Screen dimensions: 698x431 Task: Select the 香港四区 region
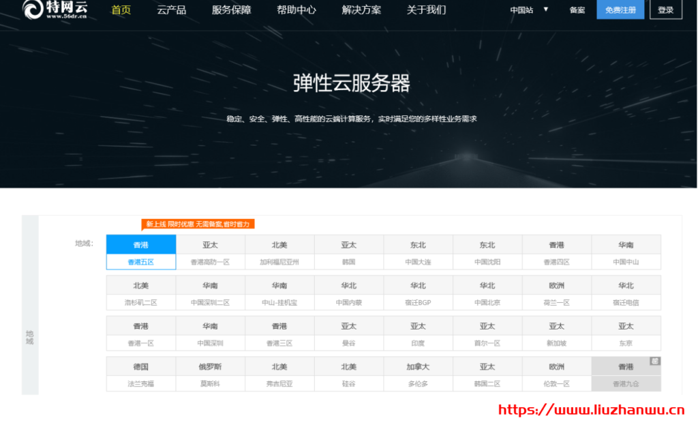(557, 260)
